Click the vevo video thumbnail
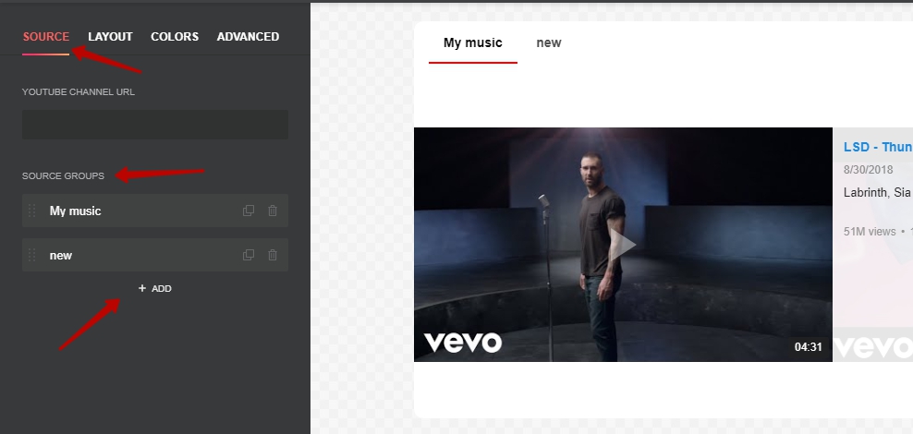Screen dimensions: 913x434 pyautogui.click(x=623, y=245)
